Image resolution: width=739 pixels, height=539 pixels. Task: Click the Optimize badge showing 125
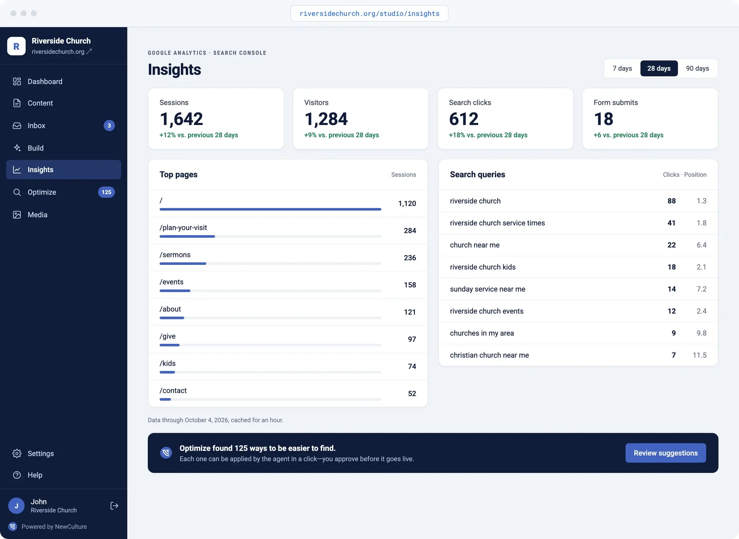coord(106,192)
